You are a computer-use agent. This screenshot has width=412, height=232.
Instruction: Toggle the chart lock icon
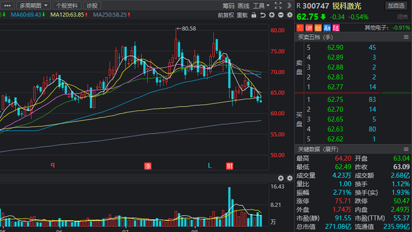[254, 15]
